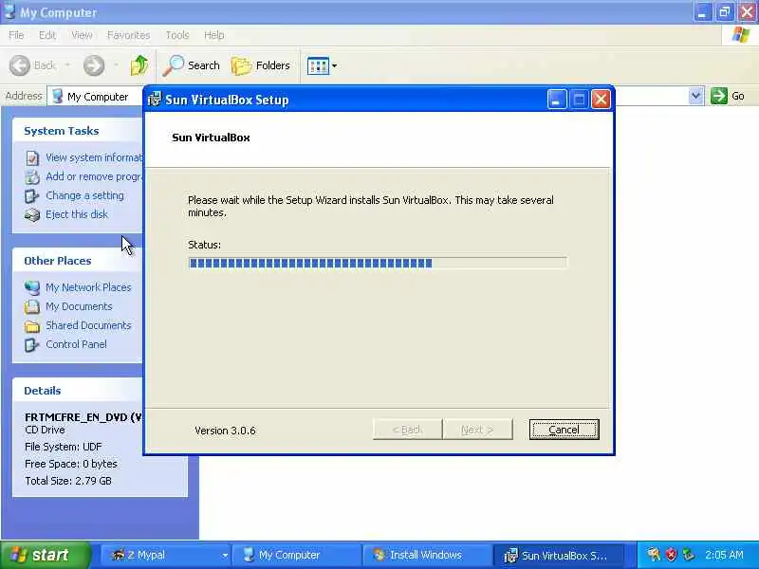Click the installation status progress bar
The height and width of the screenshot is (569, 759).
[377, 263]
